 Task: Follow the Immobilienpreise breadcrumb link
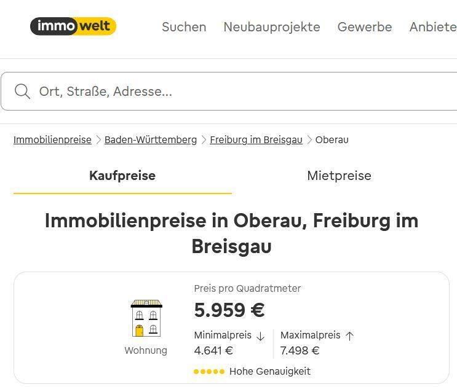[x=52, y=140]
